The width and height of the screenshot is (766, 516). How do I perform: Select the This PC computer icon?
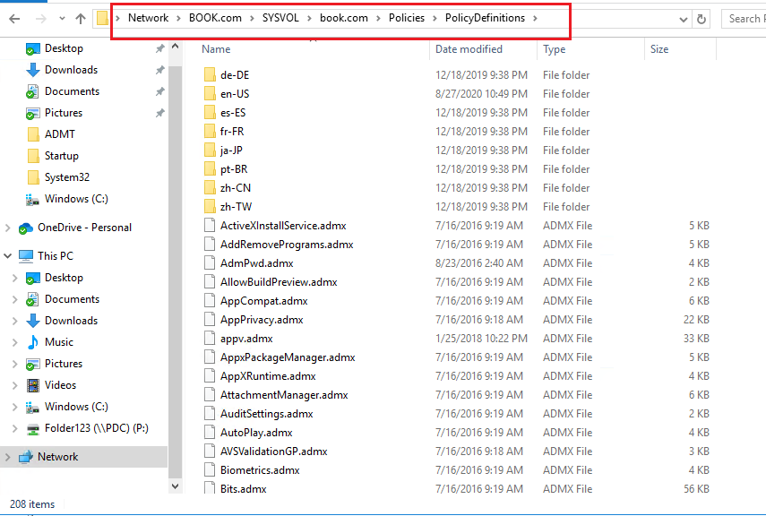[26, 256]
